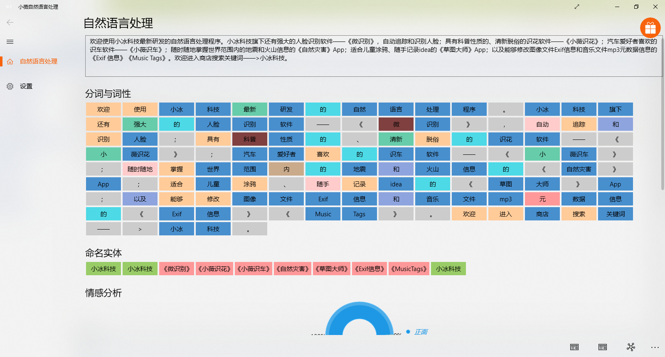The image size is (665, 357).
Task: Select 自然语言处理 in the sidebar
Action: pos(39,61)
